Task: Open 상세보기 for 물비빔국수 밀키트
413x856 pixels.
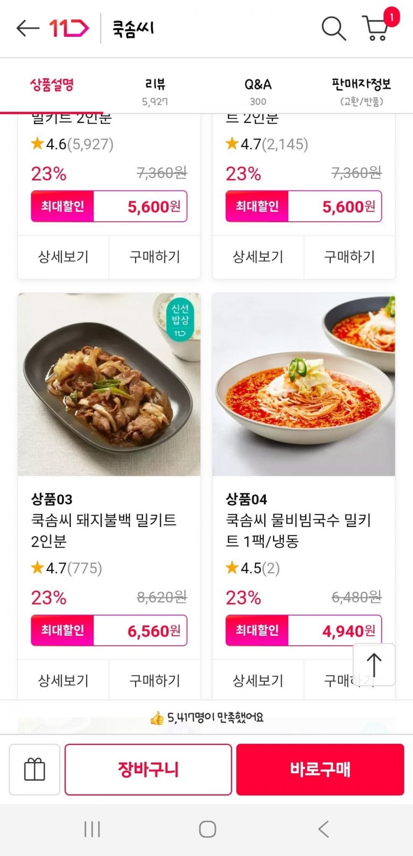Action: point(258,680)
